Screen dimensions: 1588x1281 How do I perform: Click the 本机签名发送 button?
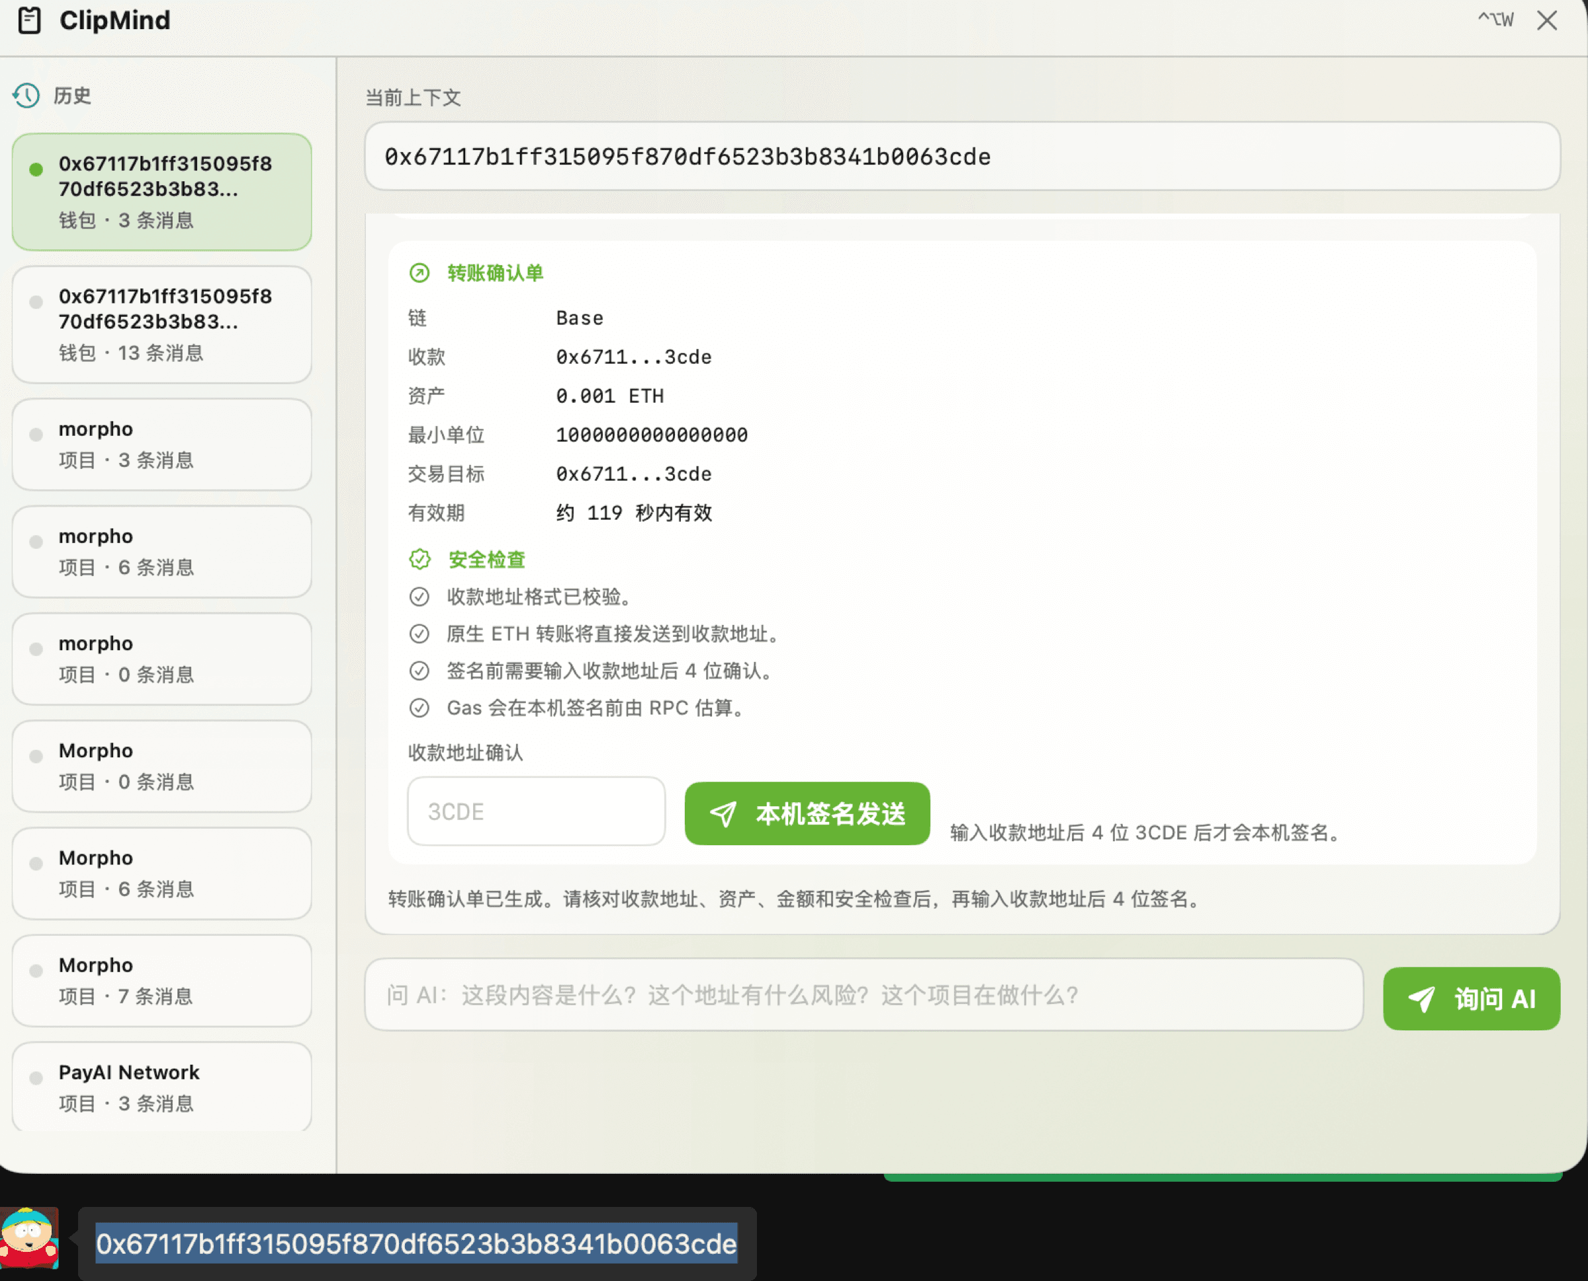point(807,813)
